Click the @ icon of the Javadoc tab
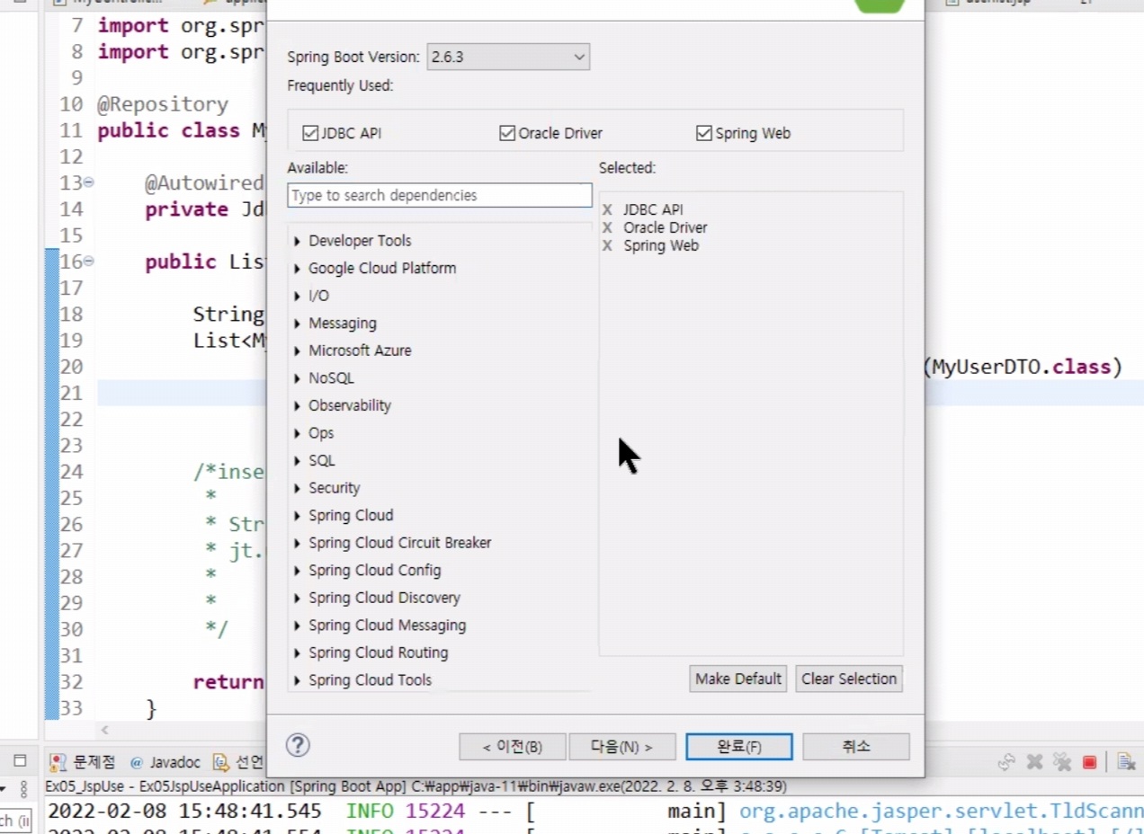The image size is (1144, 834). click(x=137, y=762)
